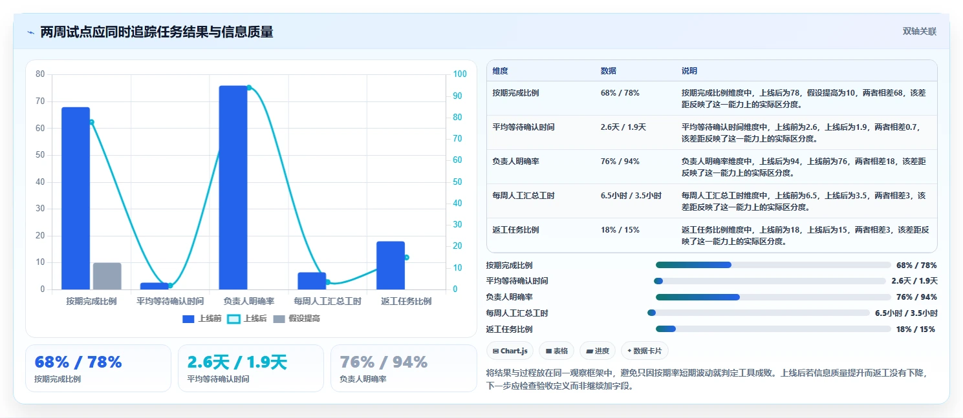
Task: Click the 双轴关联 tag in the header
Action: [x=919, y=32]
